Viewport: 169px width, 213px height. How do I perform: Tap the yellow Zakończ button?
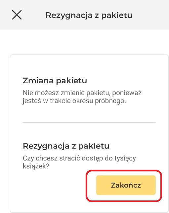pos(126,185)
